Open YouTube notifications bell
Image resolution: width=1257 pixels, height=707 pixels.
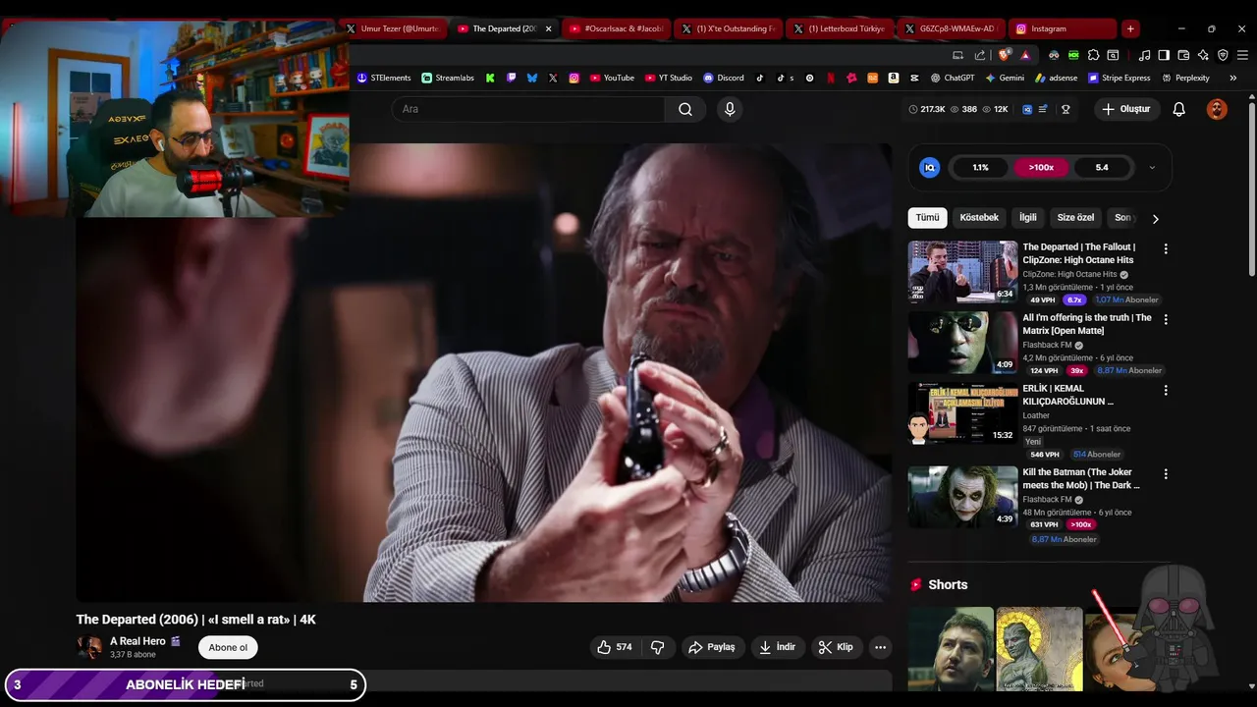(1179, 109)
